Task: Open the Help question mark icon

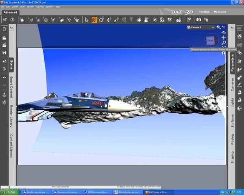Action: (x=12, y=19)
